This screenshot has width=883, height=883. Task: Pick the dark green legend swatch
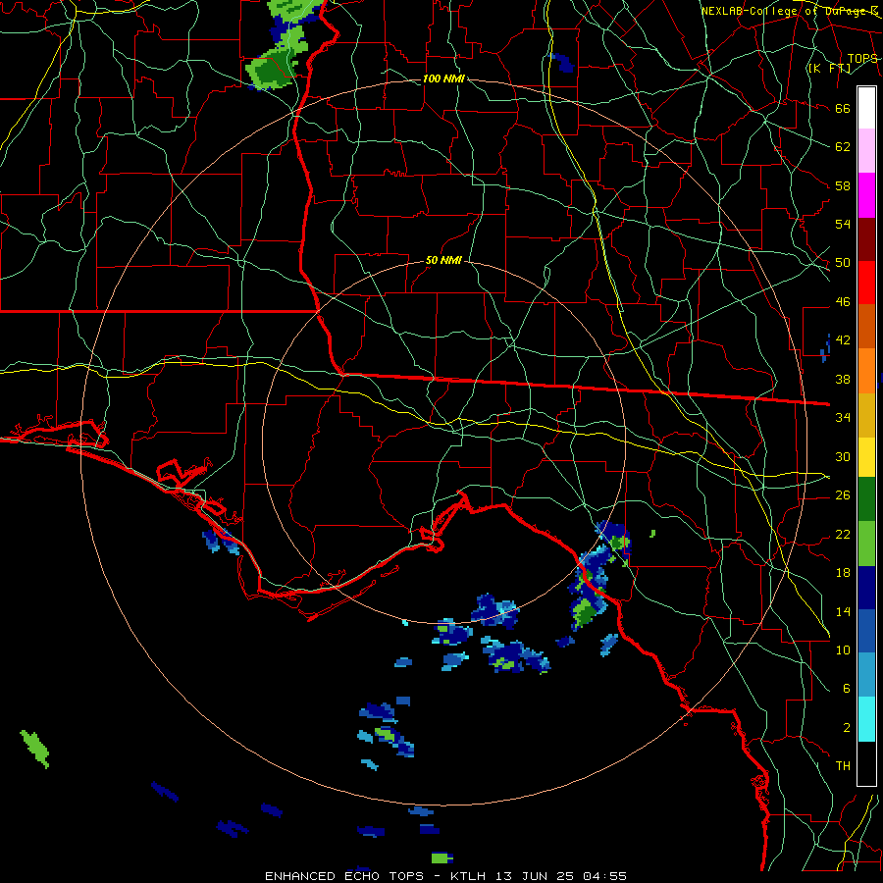click(x=866, y=499)
